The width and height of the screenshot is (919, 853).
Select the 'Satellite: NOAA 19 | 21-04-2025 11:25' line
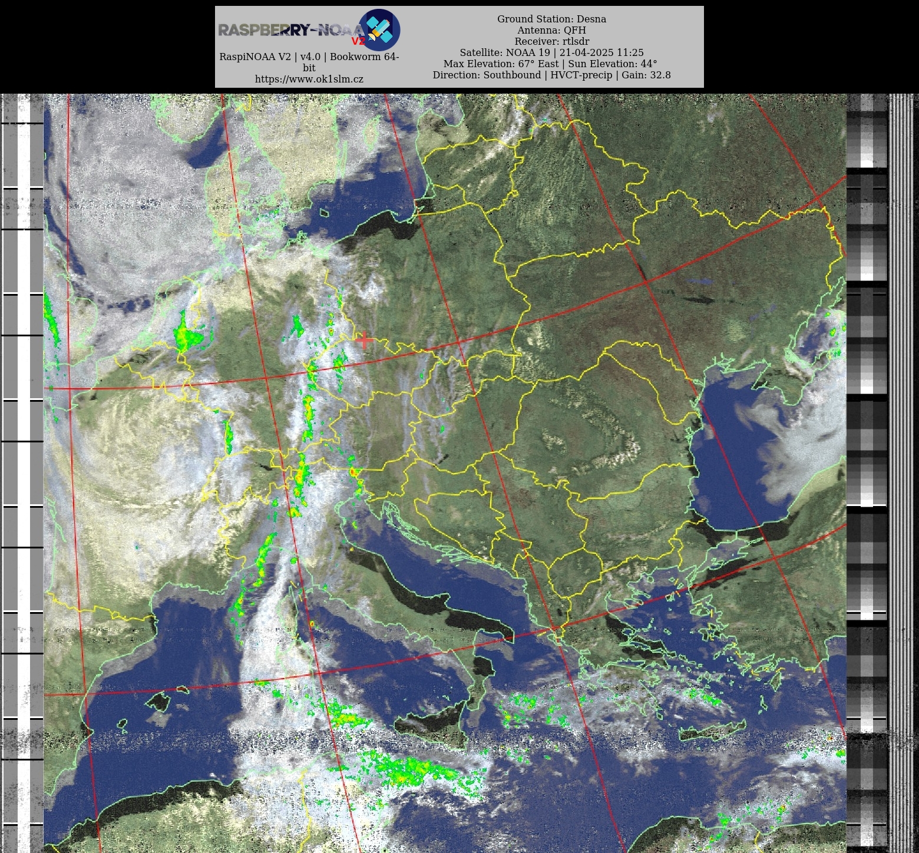551,52
